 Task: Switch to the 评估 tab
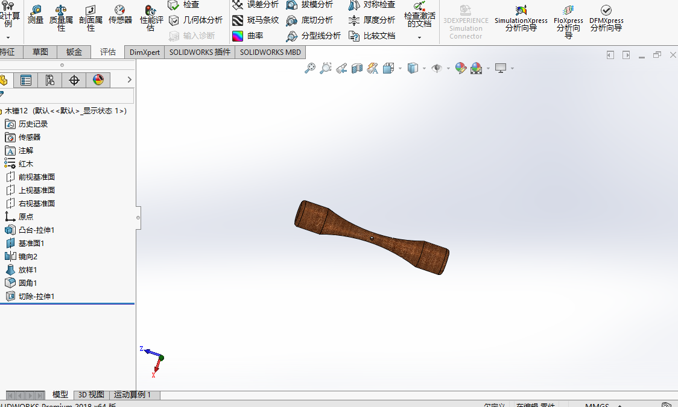pos(107,52)
